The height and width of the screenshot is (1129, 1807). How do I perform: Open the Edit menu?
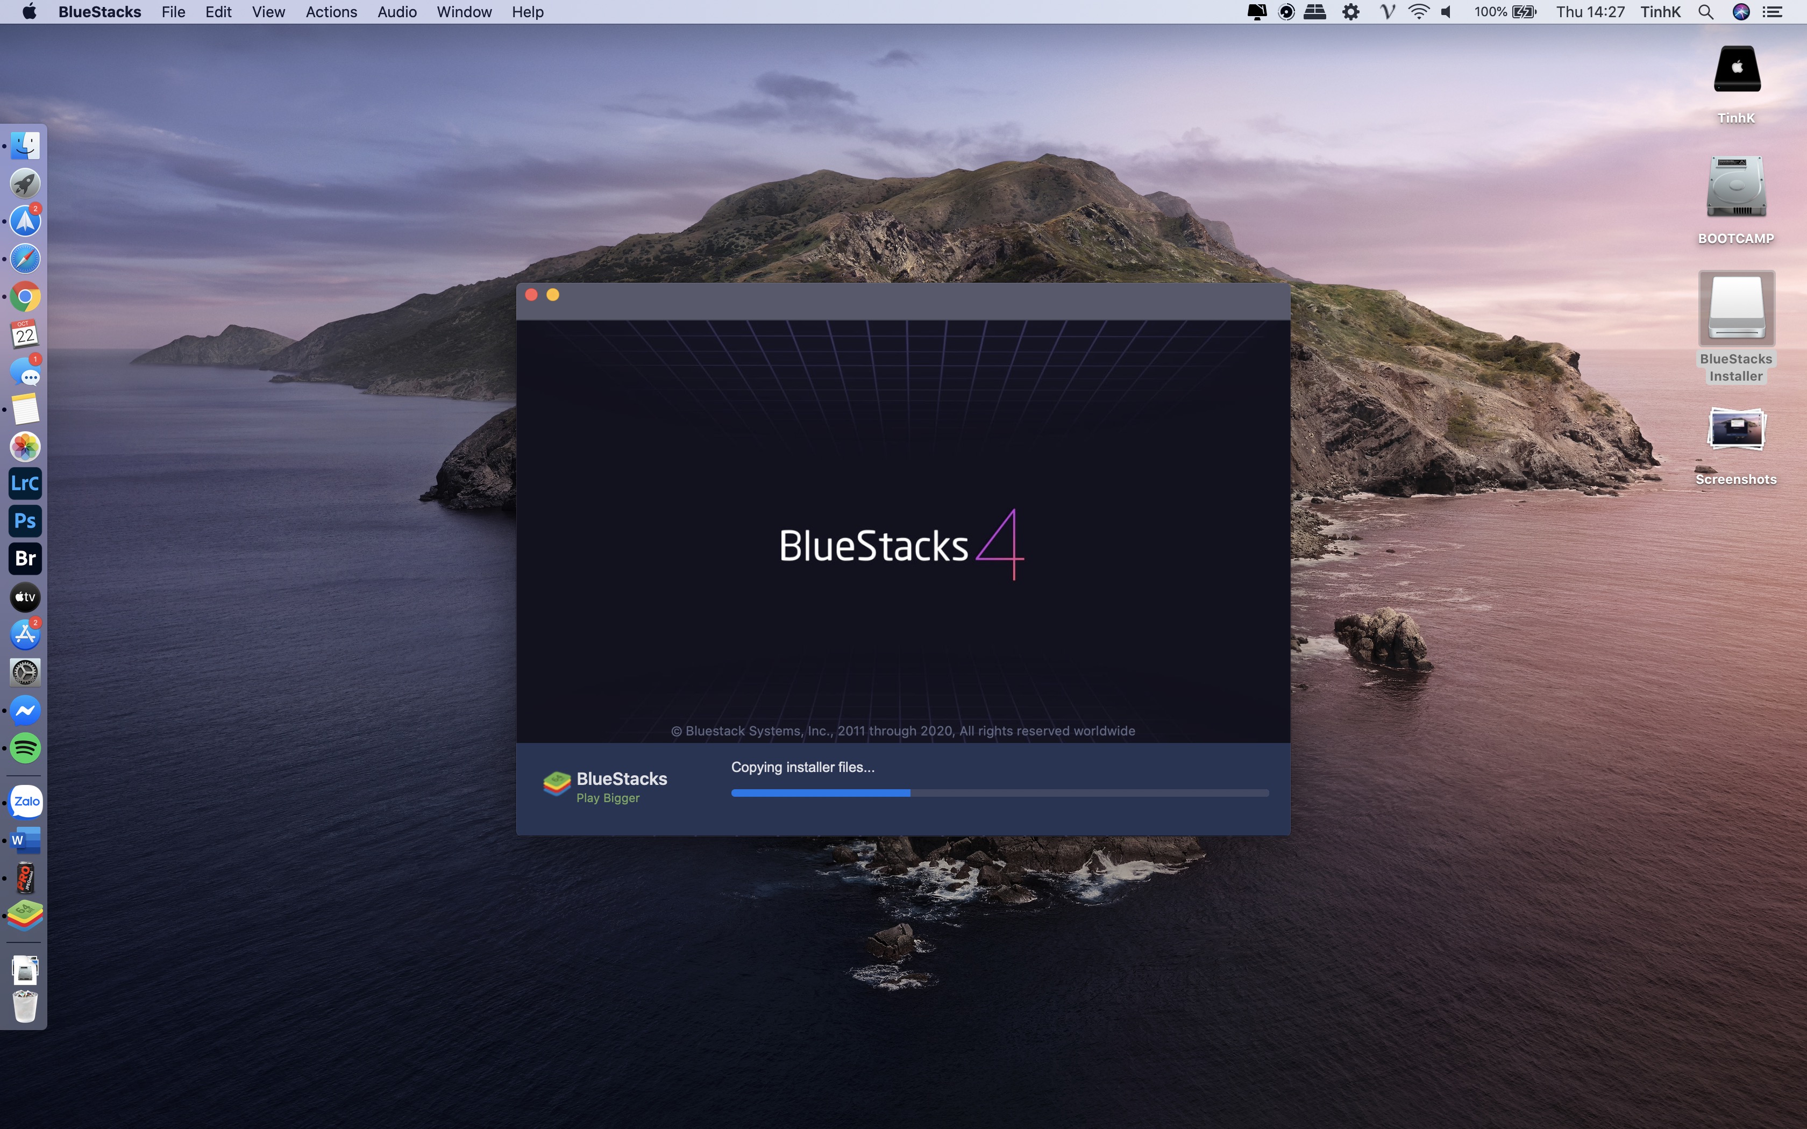(x=219, y=12)
